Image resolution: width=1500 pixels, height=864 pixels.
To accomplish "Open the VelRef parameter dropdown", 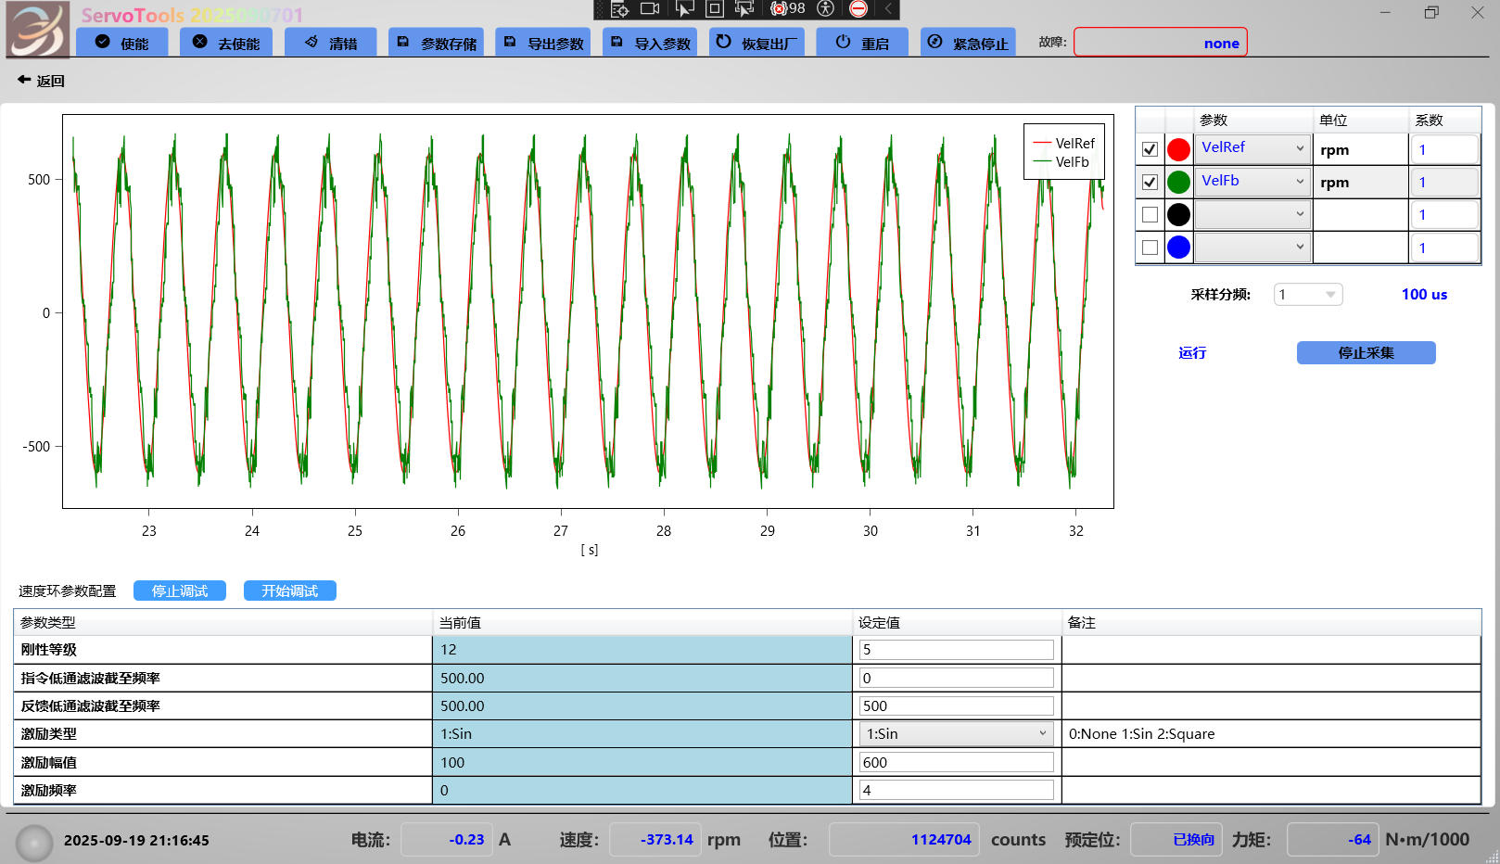I will 1252,148.
